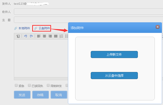The image size is (163, 105).
Task: Click the 发送 button
Action: (x=22, y=95)
